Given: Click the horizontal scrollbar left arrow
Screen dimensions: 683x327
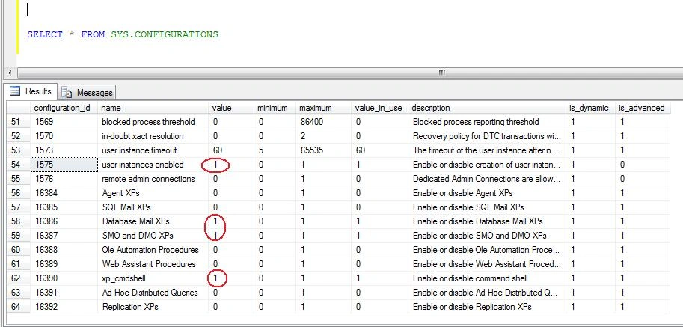Looking at the screenshot, I should click(10, 73).
